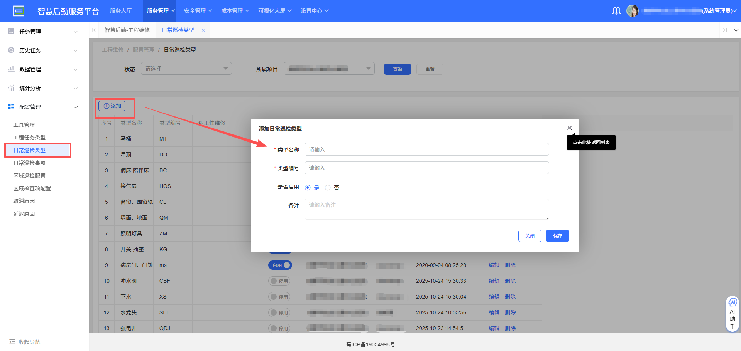Viewport: 741px width, 351px height.
Task: Open the 设置中心 menu
Action: (x=315, y=11)
